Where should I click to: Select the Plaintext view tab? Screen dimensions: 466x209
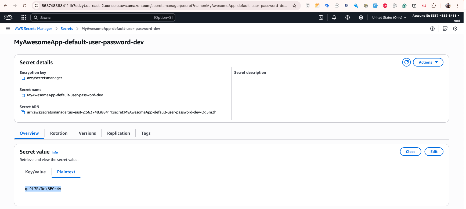pos(66,172)
